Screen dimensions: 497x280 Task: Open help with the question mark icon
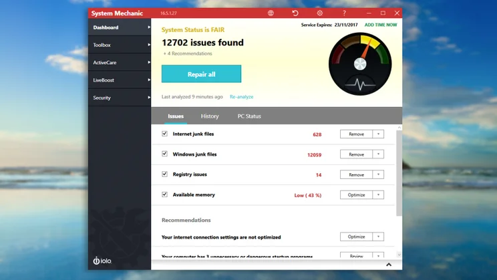point(344,13)
